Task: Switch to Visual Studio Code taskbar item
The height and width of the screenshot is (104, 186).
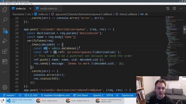Action: click(x=20, y=101)
